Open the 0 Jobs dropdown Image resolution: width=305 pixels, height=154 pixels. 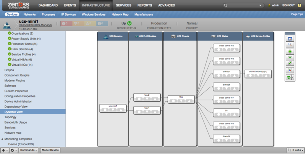pos(295,150)
